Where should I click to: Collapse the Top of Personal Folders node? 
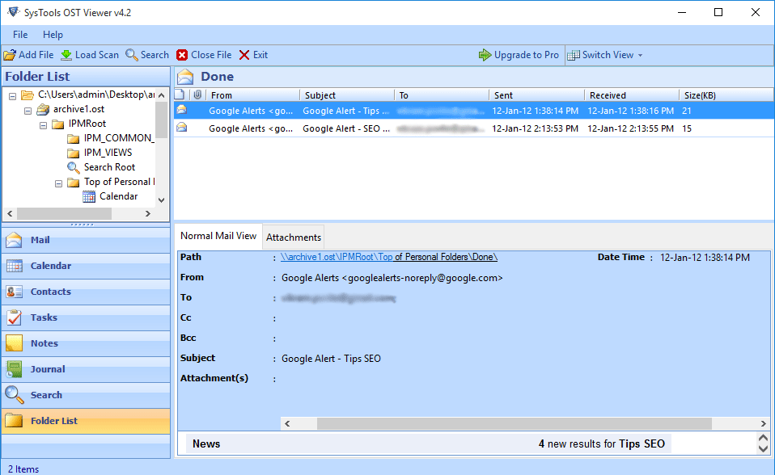click(58, 182)
